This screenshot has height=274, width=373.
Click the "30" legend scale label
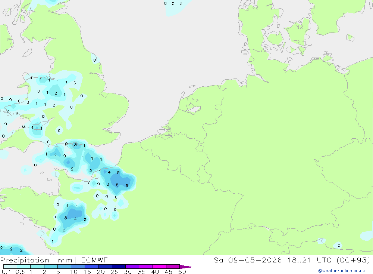[x=128, y=272]
